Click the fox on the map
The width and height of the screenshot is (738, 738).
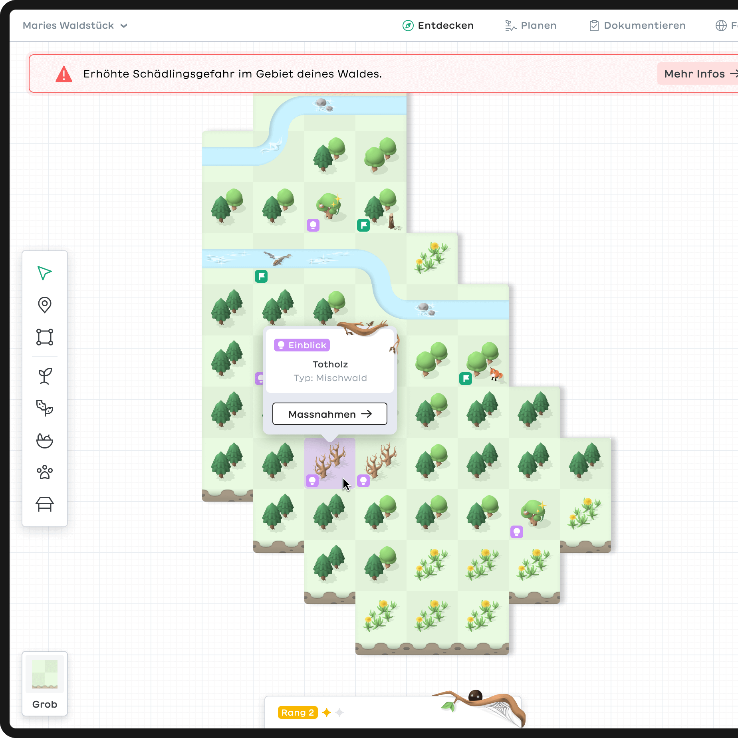496,374
